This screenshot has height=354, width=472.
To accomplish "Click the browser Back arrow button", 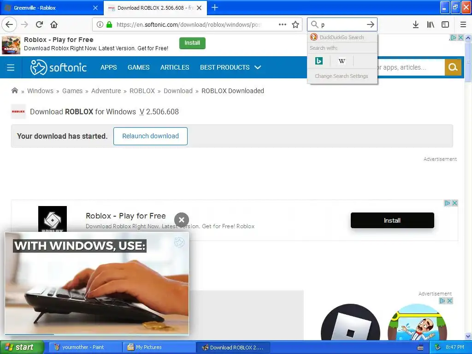I will (x=9, y=24).
